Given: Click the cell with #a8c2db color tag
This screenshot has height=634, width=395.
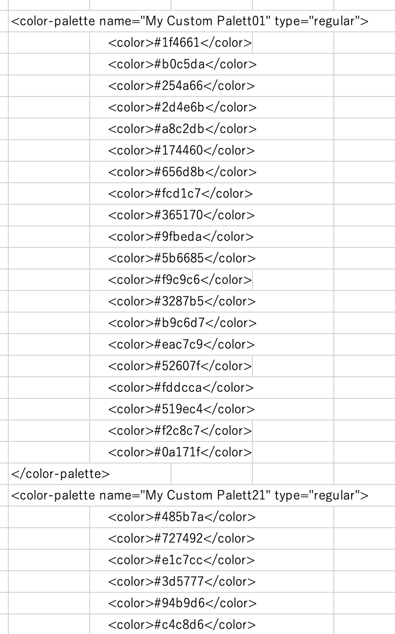Looking at the screenshot, I should click(171, 129).
